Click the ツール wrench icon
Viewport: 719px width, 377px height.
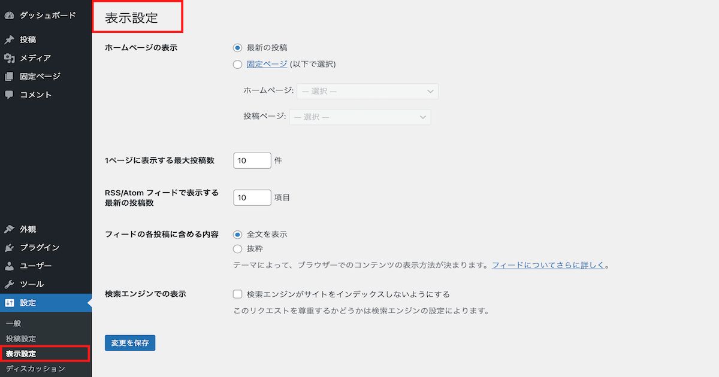click(x=9, y=284)
